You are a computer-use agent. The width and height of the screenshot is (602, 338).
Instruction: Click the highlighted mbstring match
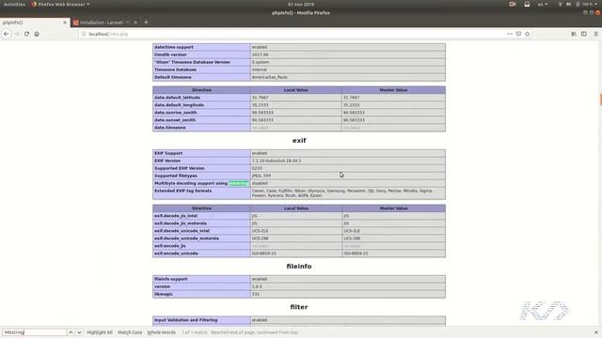[x=238, y=183]
